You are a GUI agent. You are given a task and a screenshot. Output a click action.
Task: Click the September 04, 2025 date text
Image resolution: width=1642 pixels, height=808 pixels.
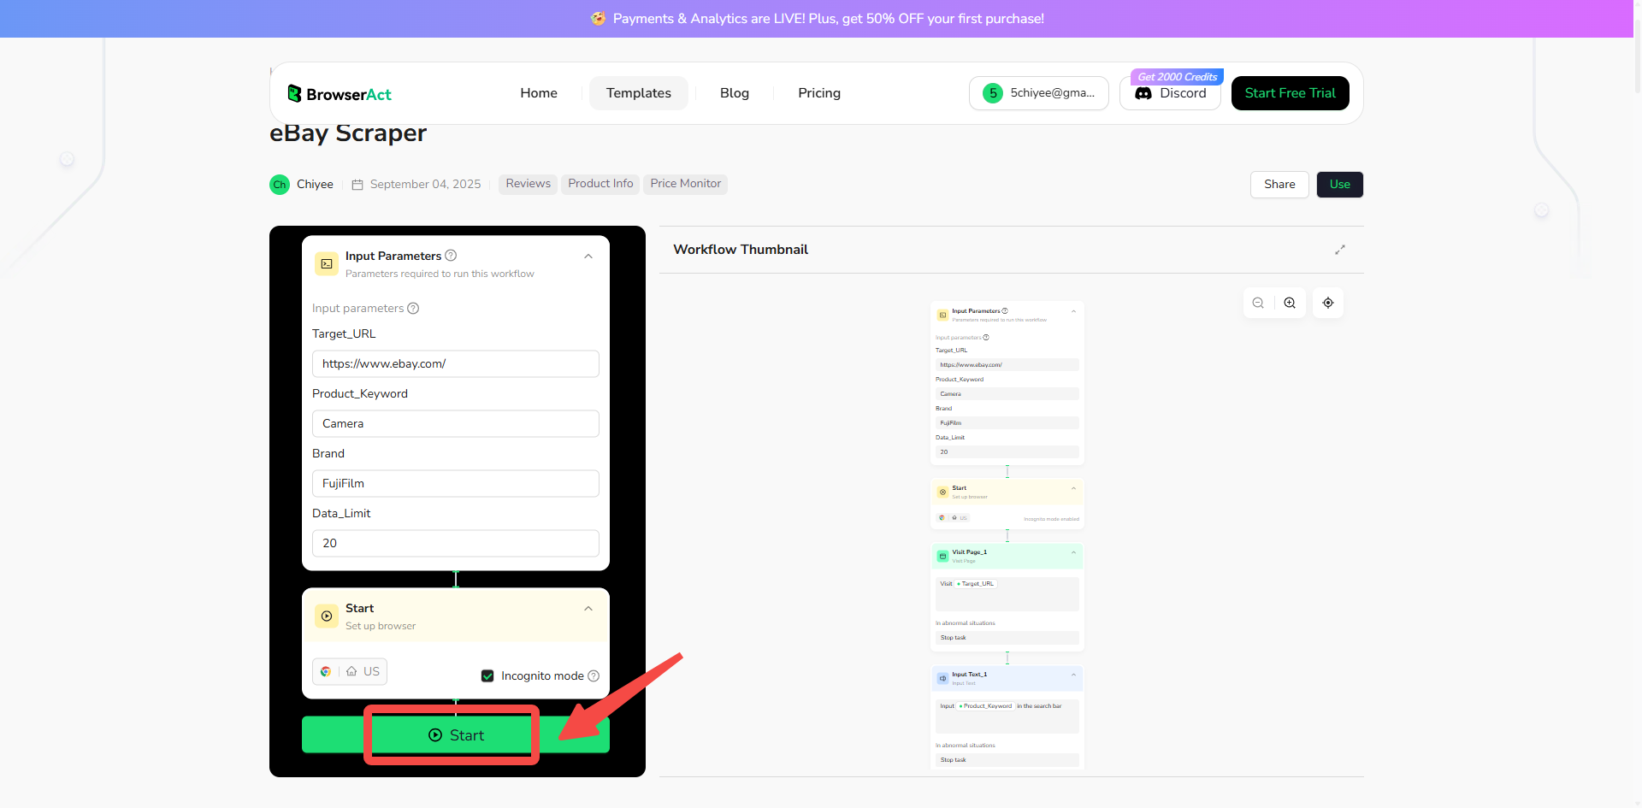426,185
